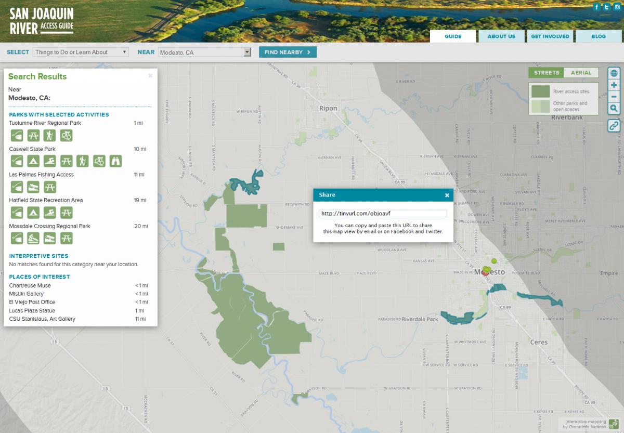Click fishing icon under Hatfield State Recreation Area
The width and height of the screenshot is (624, 433).
[x=17, y=213]
